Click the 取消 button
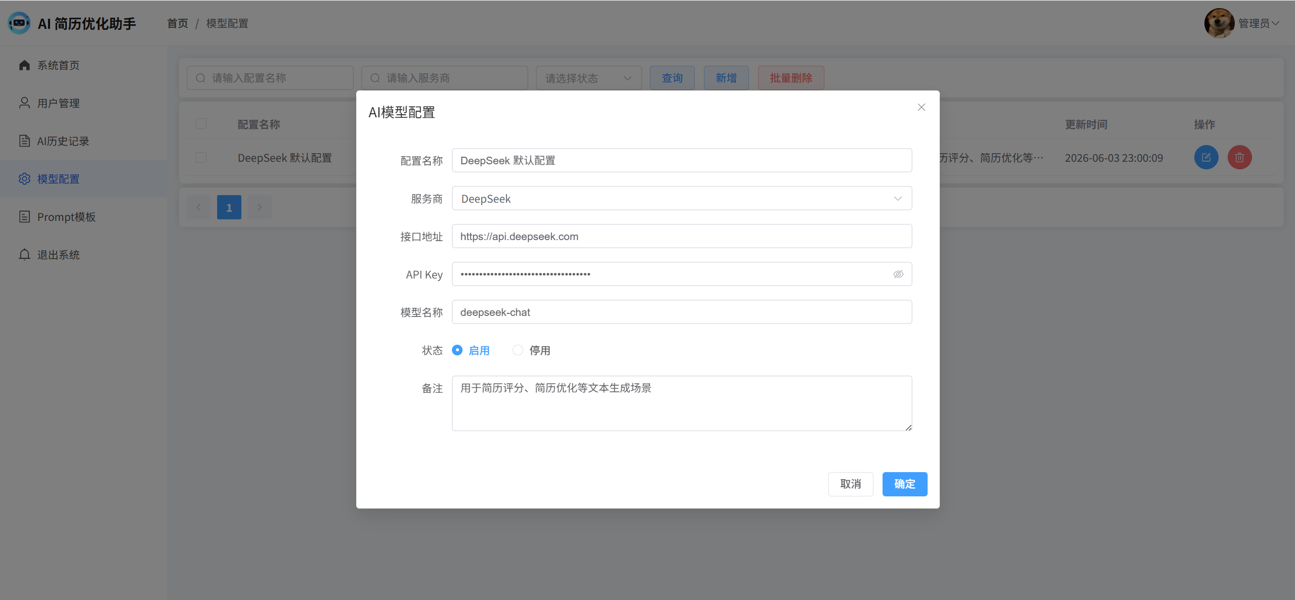 [850, 484]
